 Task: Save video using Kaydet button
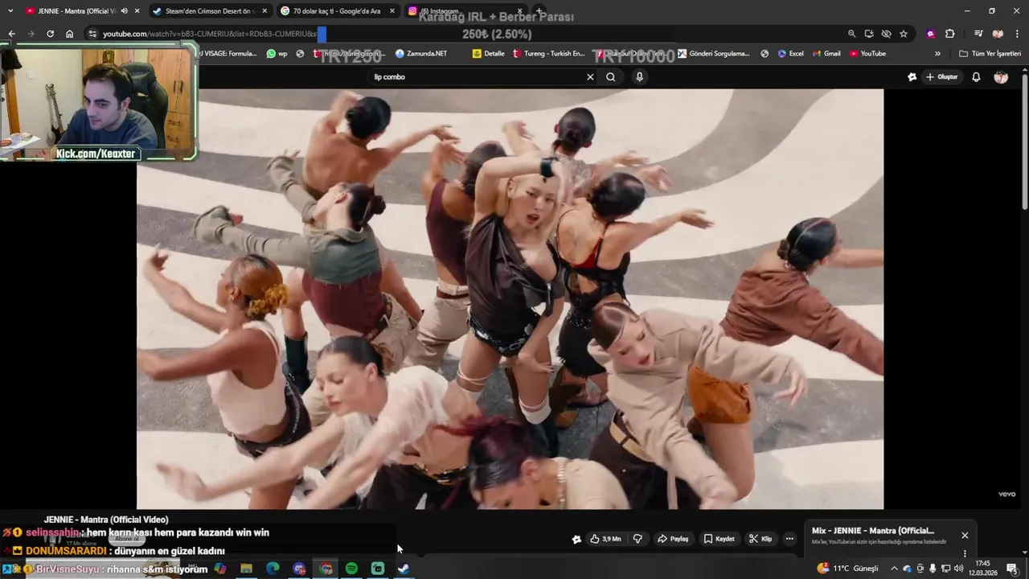719,539
